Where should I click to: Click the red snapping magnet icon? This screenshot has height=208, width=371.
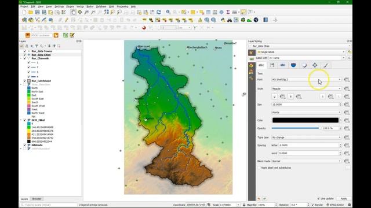pos(144,28)
